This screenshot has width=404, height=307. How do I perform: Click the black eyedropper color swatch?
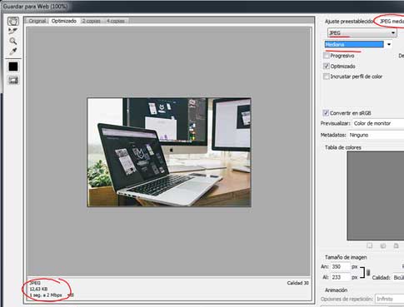[x=13, y=67]
